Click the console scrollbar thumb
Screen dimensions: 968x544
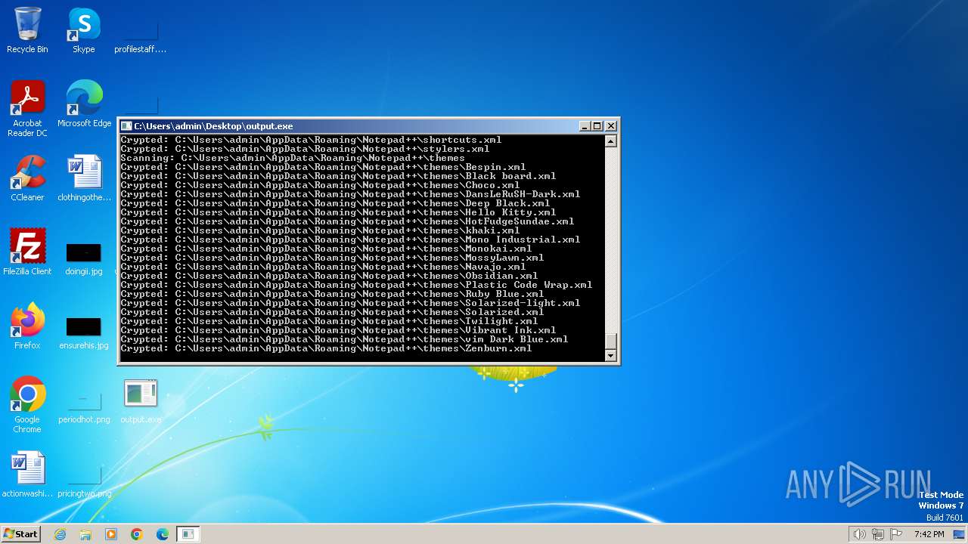click(611, 342)
